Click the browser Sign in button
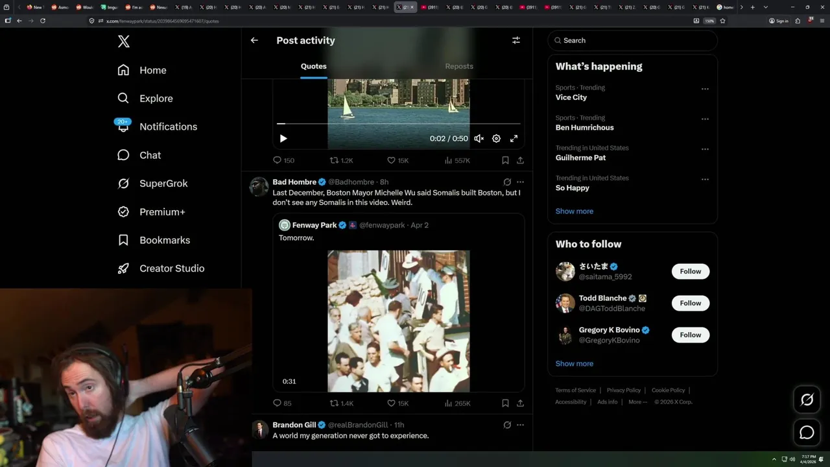This screenshot has height=467, width=830. click(x=779, y=21)
